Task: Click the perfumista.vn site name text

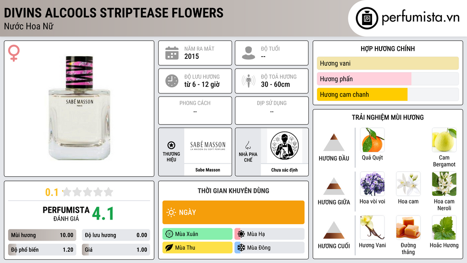Action: (420, 18)
